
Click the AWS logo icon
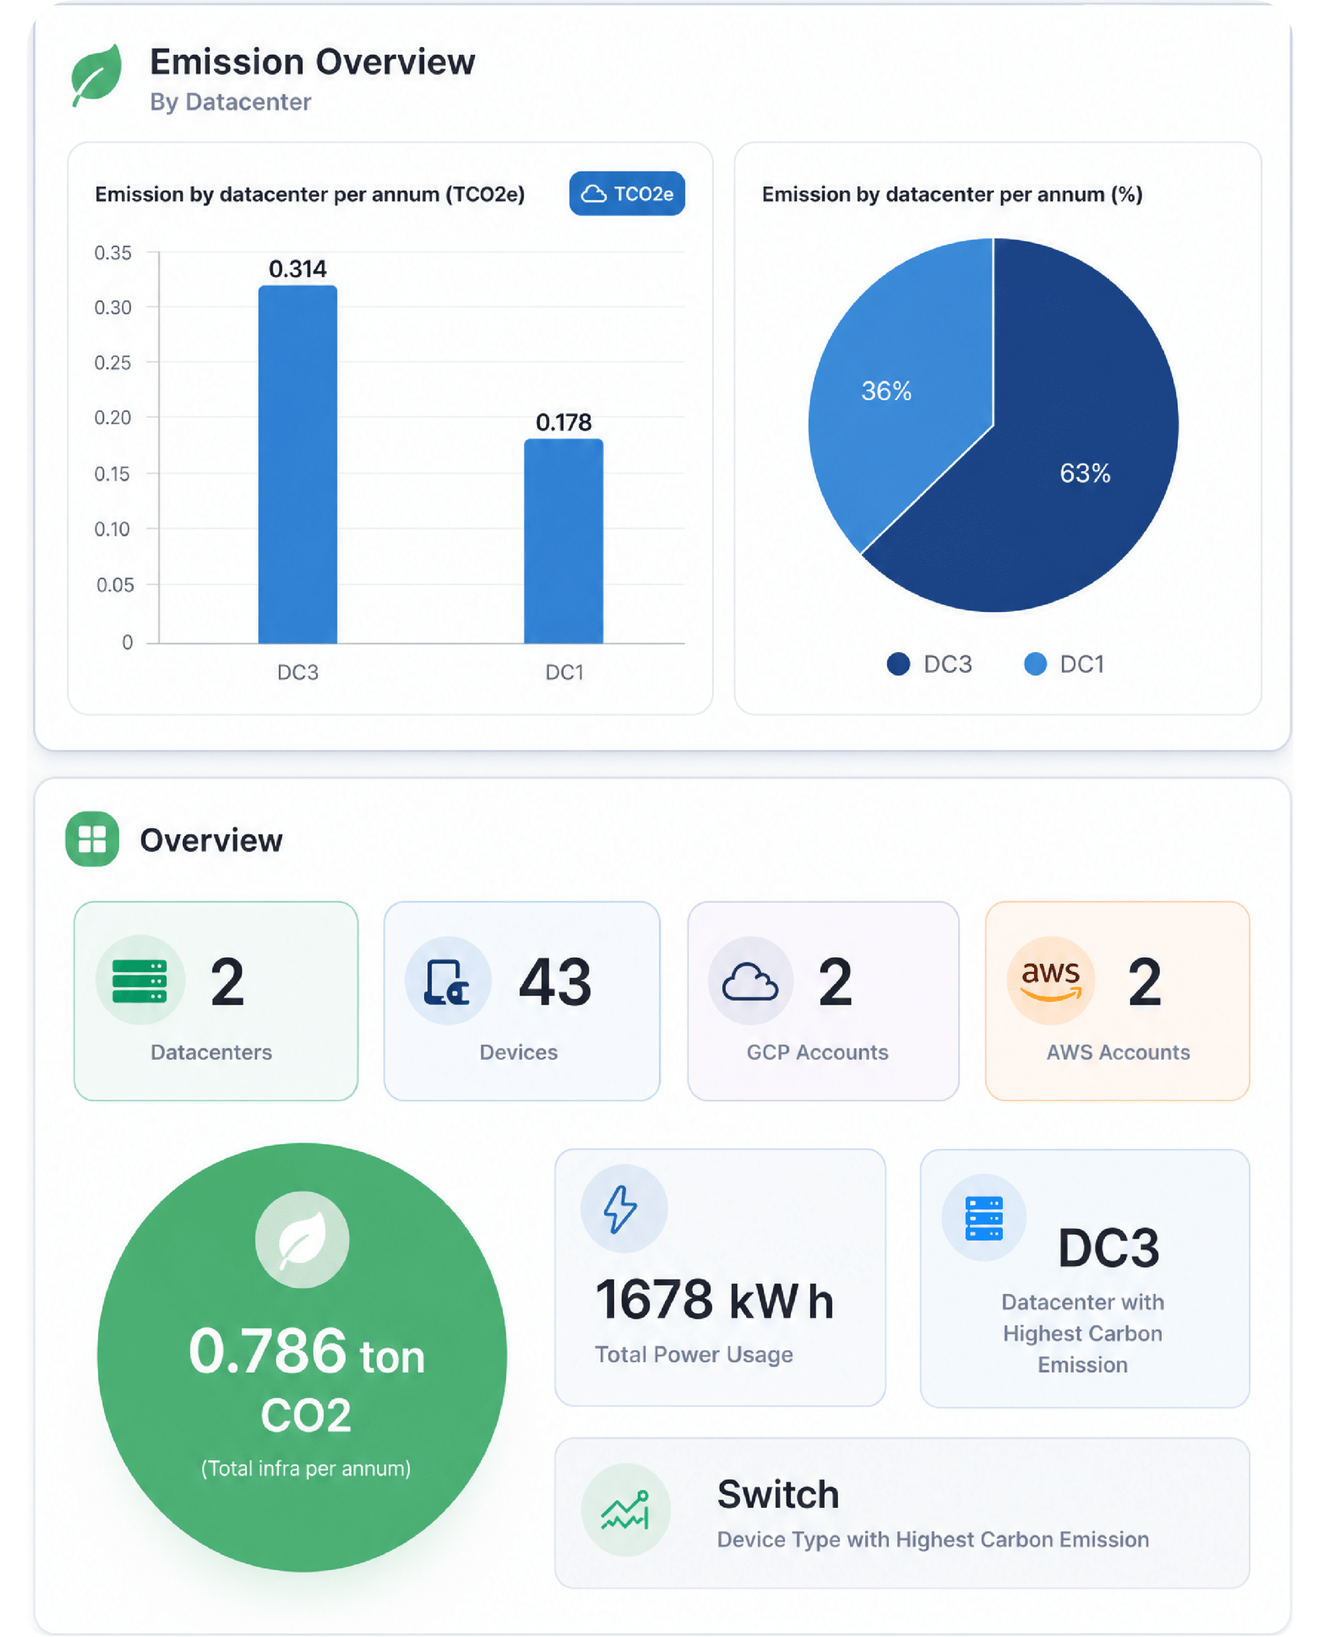(x=1051, y=980)
